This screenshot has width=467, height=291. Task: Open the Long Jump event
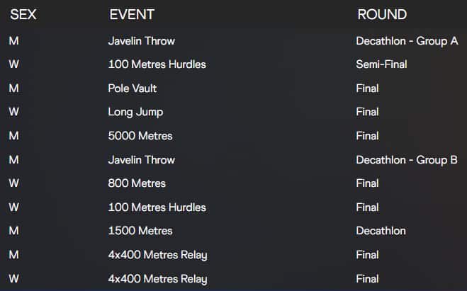(x=135, y=112)
